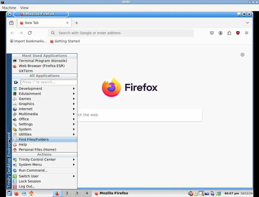Choose Log Out...
The image size is (259, 197).
[45, 186]
